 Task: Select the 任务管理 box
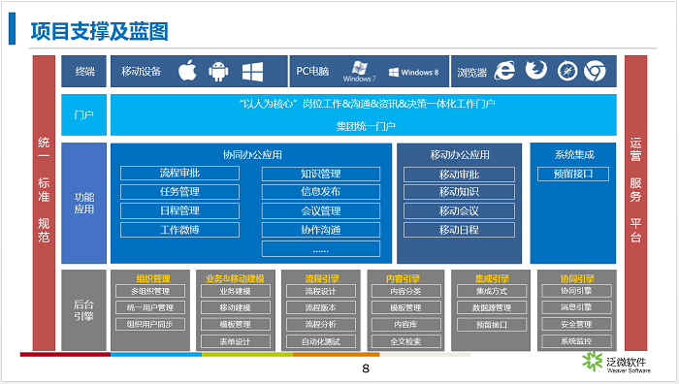coord(179,192)
